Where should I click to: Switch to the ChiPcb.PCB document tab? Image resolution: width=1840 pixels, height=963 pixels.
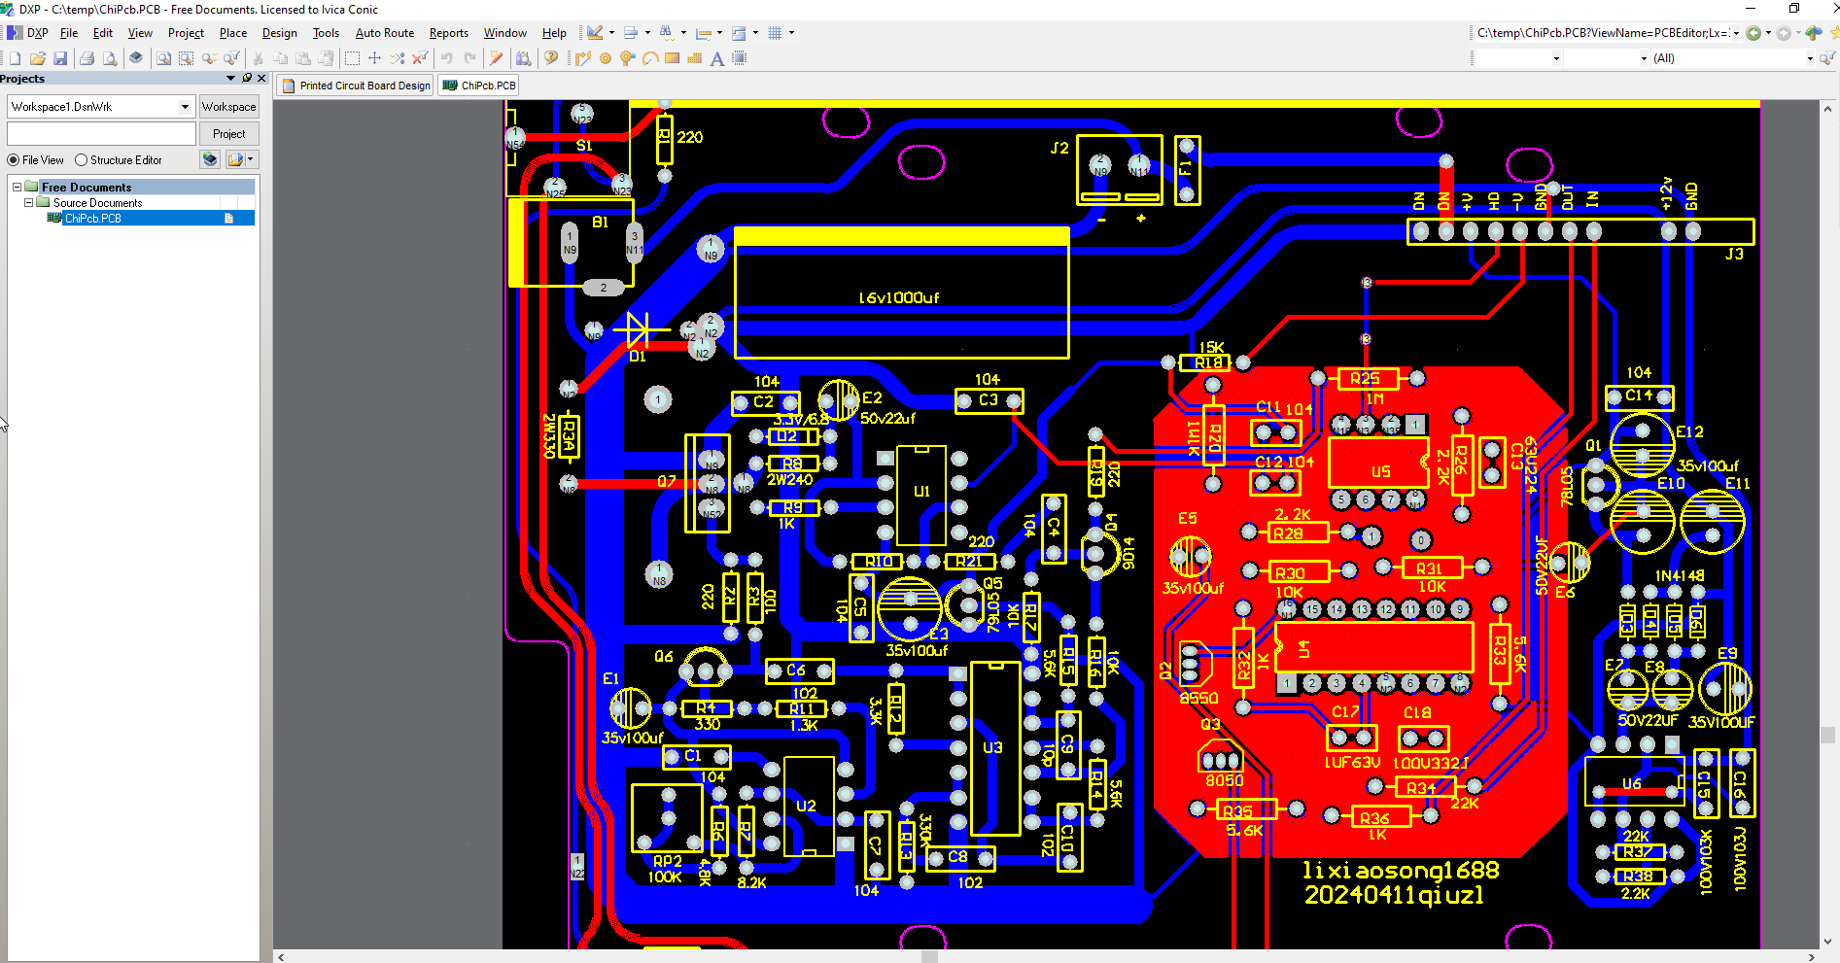click(x=479, y=86)
